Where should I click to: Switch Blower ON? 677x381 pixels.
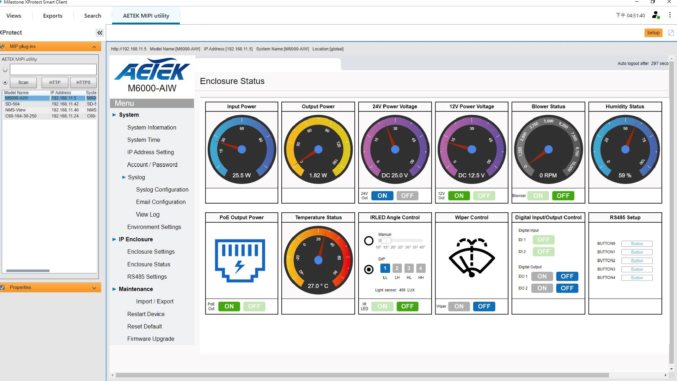[x=538, y=196]
